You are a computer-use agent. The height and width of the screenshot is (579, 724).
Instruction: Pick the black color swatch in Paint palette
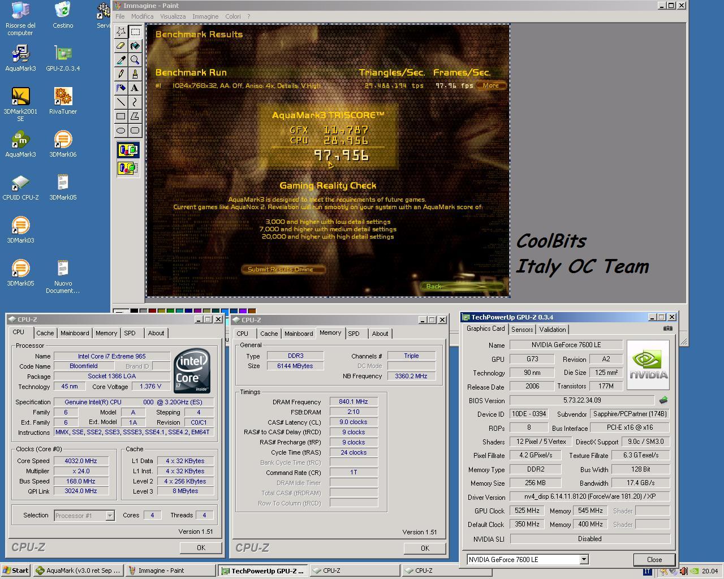[134, 311]
